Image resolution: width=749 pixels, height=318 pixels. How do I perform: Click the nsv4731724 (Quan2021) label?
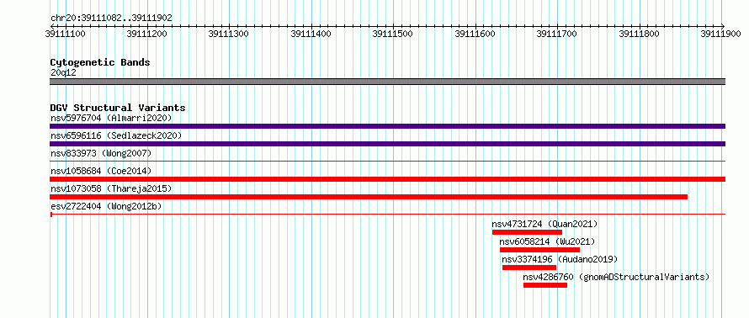click(x=544, y=224)
